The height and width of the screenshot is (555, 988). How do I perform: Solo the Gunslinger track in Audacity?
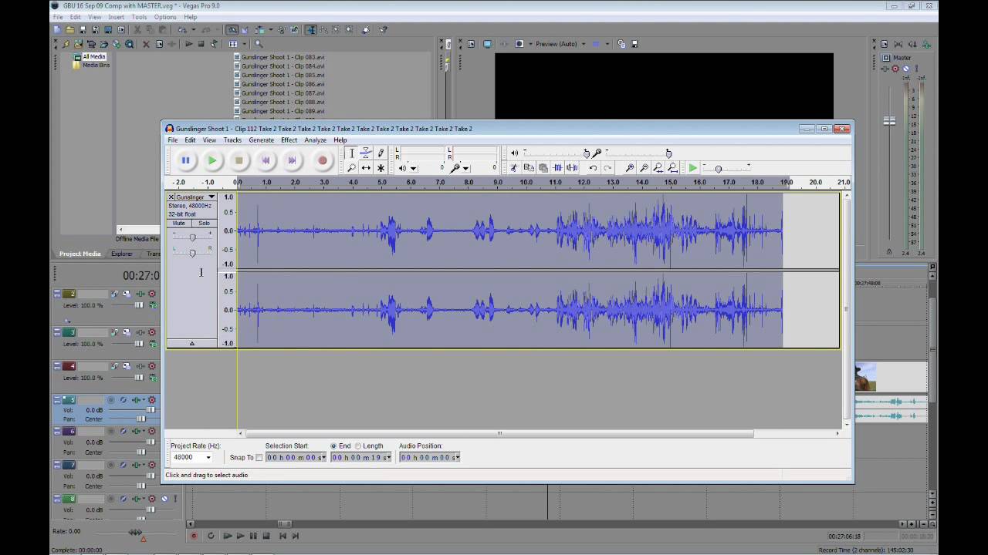[x=204, y=223]
